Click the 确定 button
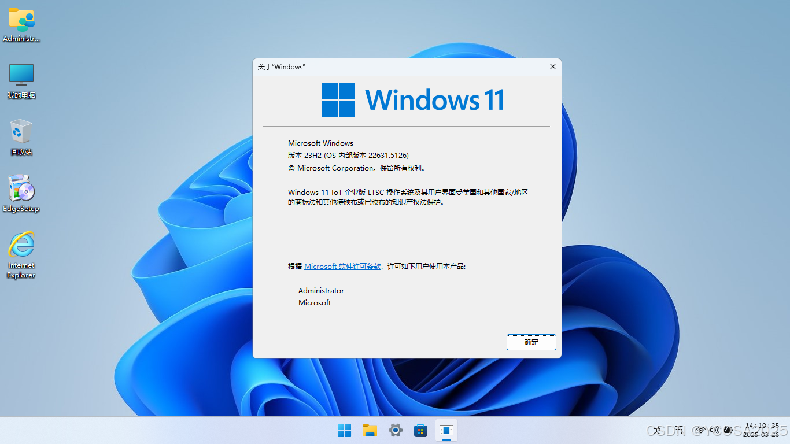 pyautogui.click(x=531, y=342)
